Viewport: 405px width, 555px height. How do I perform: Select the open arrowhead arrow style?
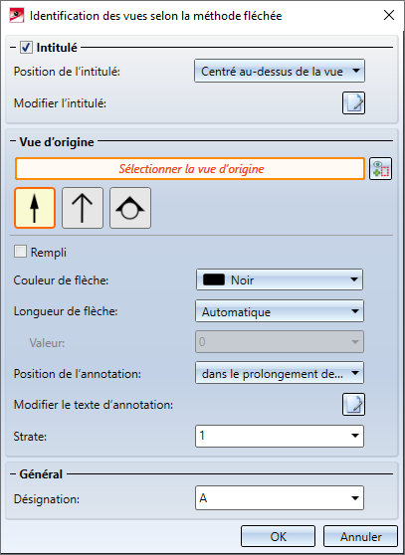(83, 208)
